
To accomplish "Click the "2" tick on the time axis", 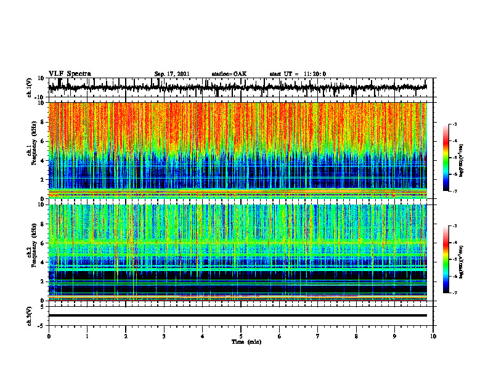I will 126,336.
